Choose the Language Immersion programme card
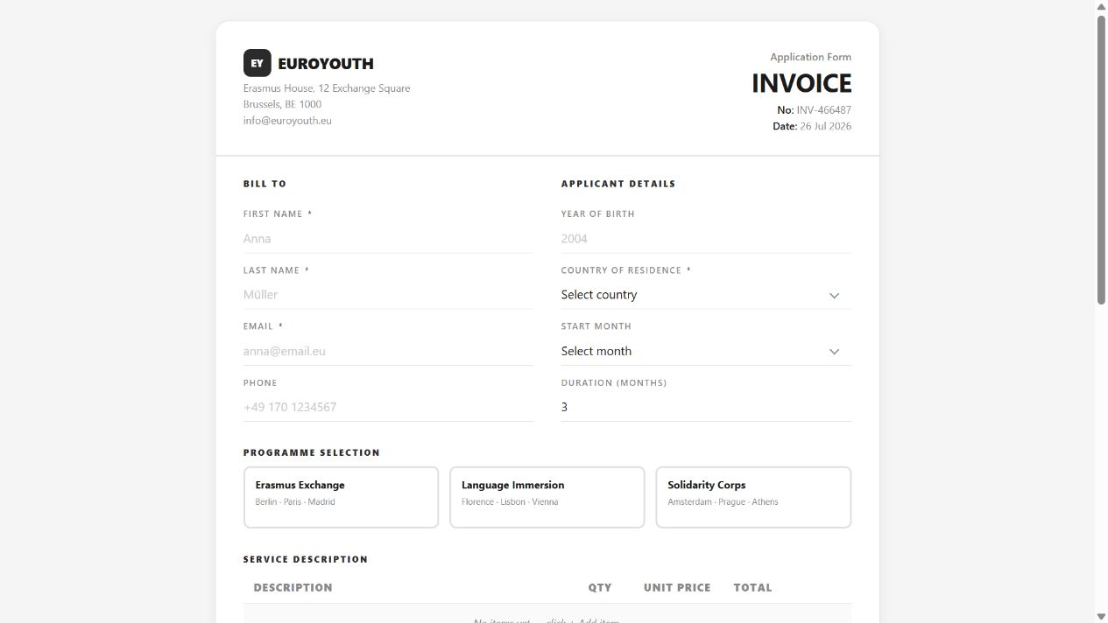Viewport: 1108px width, 623px height. (x=547, y=497)
